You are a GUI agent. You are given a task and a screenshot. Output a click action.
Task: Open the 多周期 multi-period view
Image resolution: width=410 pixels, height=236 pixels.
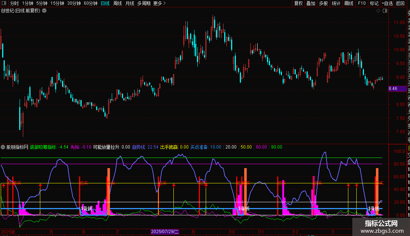tap(144, 3)
